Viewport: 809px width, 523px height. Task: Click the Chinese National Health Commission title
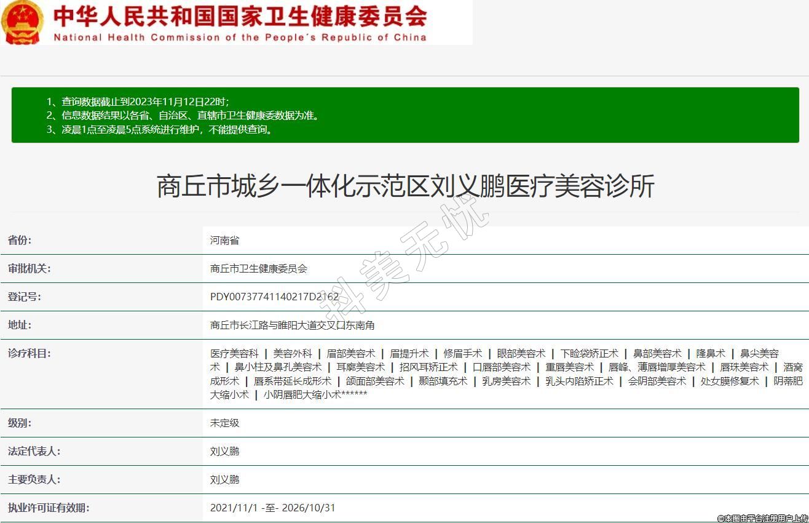(x=240, y=16)
